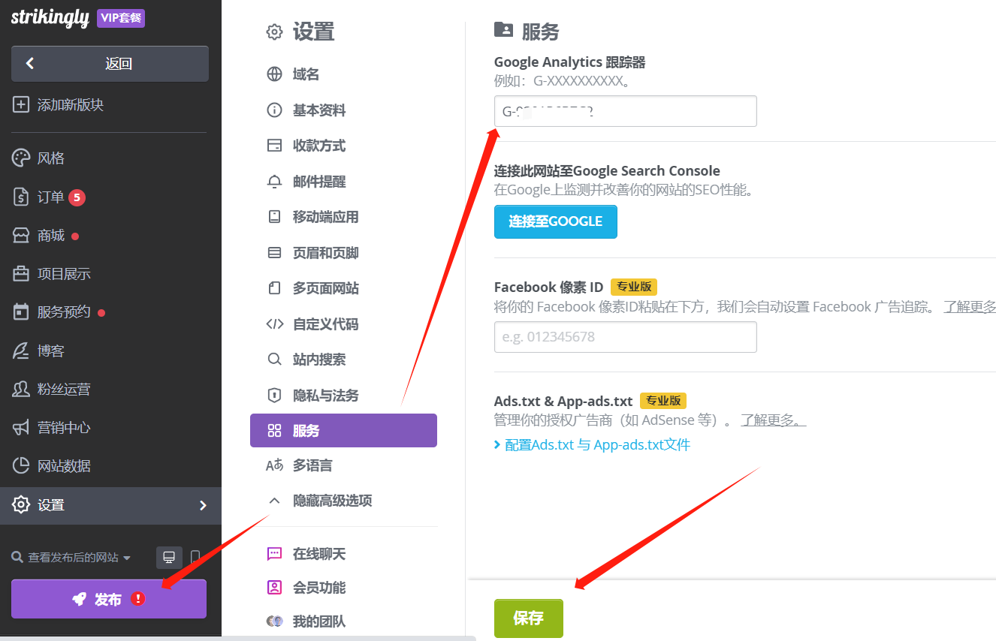Image resolution: width=996 pixels, height=641 pixels.
Task: Click the marketing center megaphone icon
Action: pyautogui.click(x=21, y=427)
